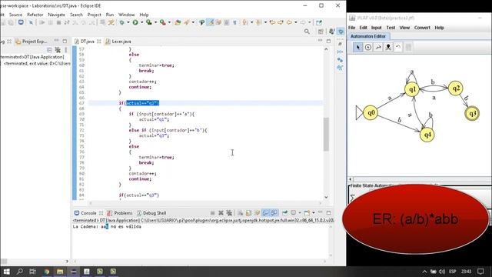Select the Automaton Editor tab in JFLAP
The width and height of the screenshot is (492, 277).
click(x=368, y=36)
